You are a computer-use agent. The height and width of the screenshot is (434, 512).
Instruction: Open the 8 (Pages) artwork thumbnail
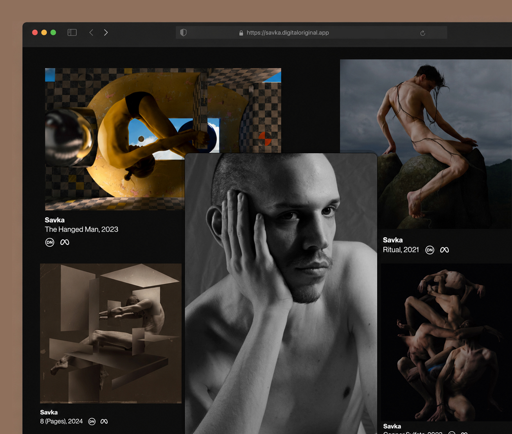pyautogui.click(x=111, y=333)
